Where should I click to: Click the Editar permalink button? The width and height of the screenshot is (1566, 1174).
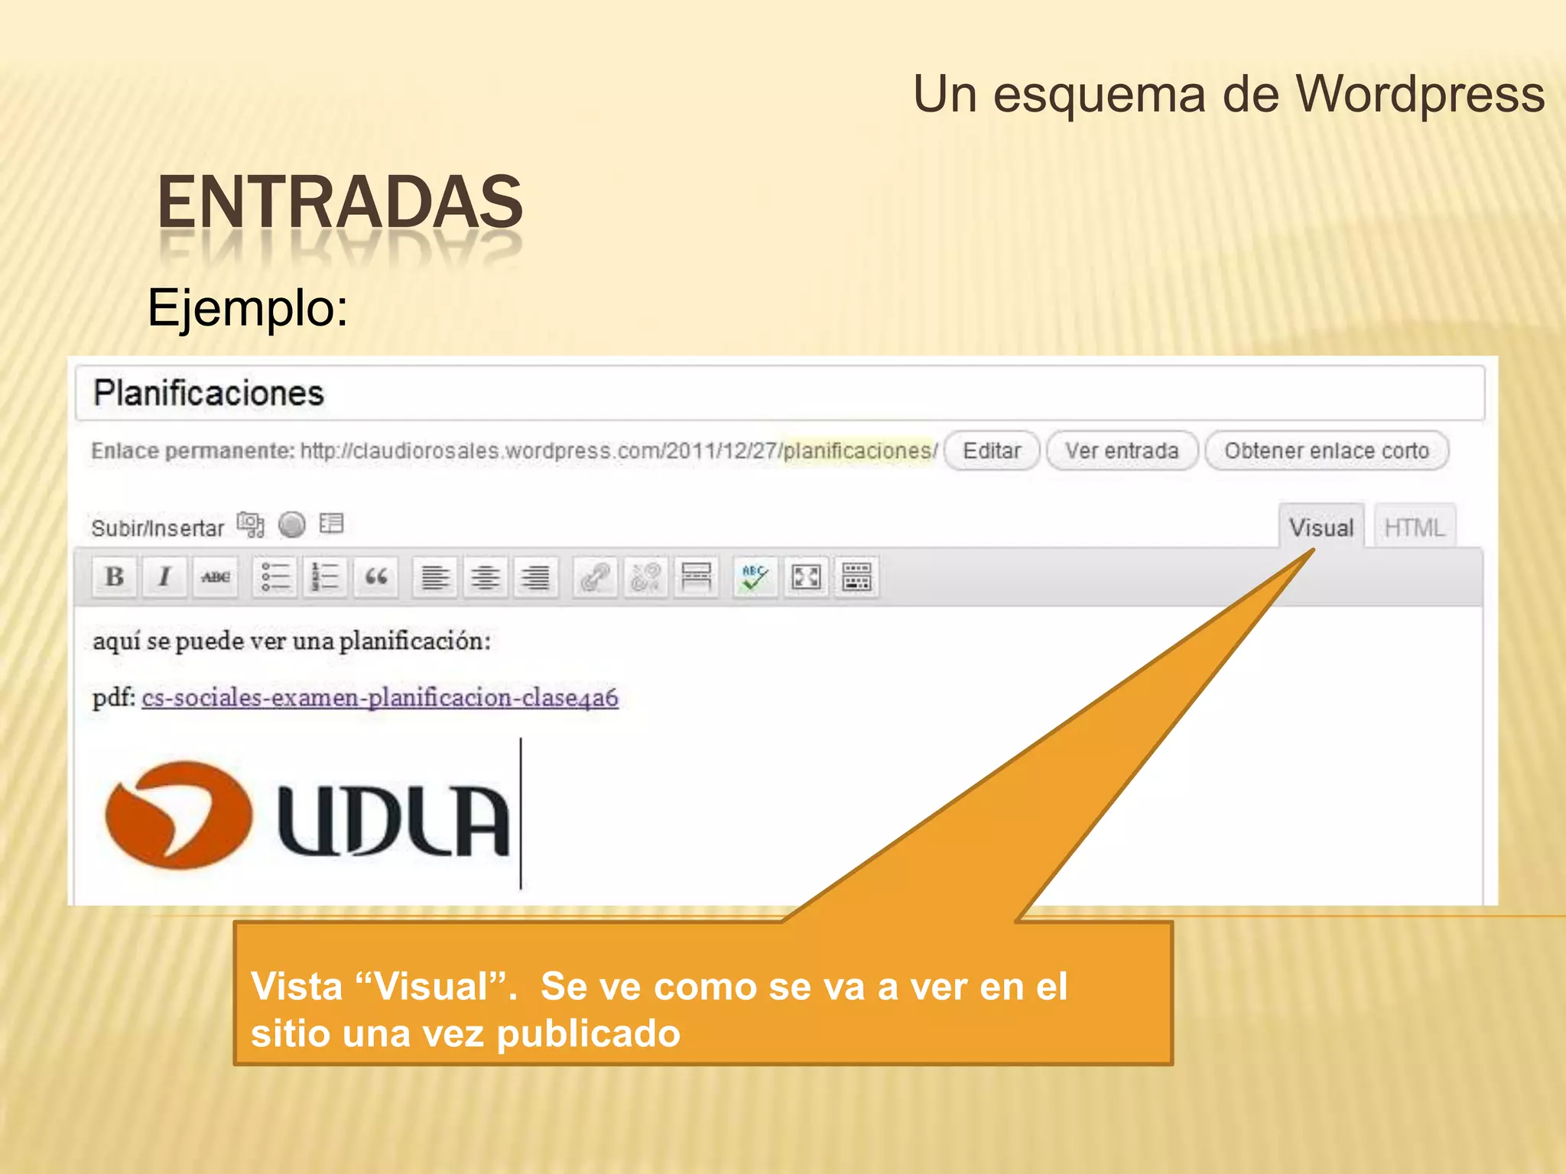click(992, 451)
